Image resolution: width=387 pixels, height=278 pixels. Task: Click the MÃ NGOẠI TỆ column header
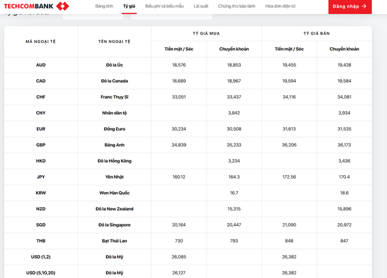pos(41,42)
